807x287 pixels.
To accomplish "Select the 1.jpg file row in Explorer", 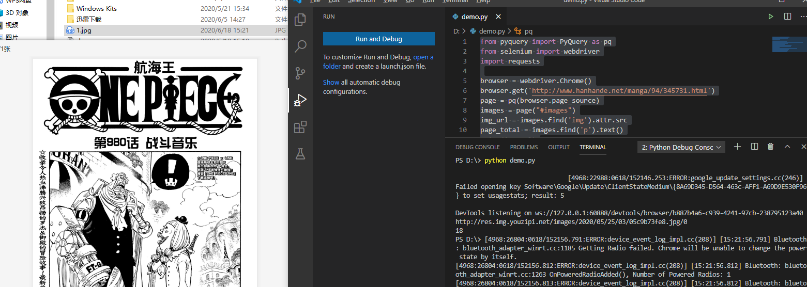I will pos(176,30).
